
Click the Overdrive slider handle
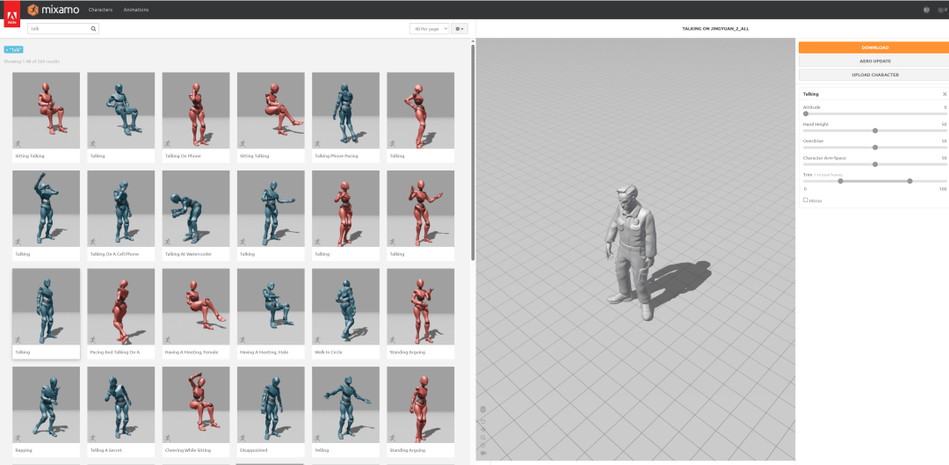[x=875, y=147]
